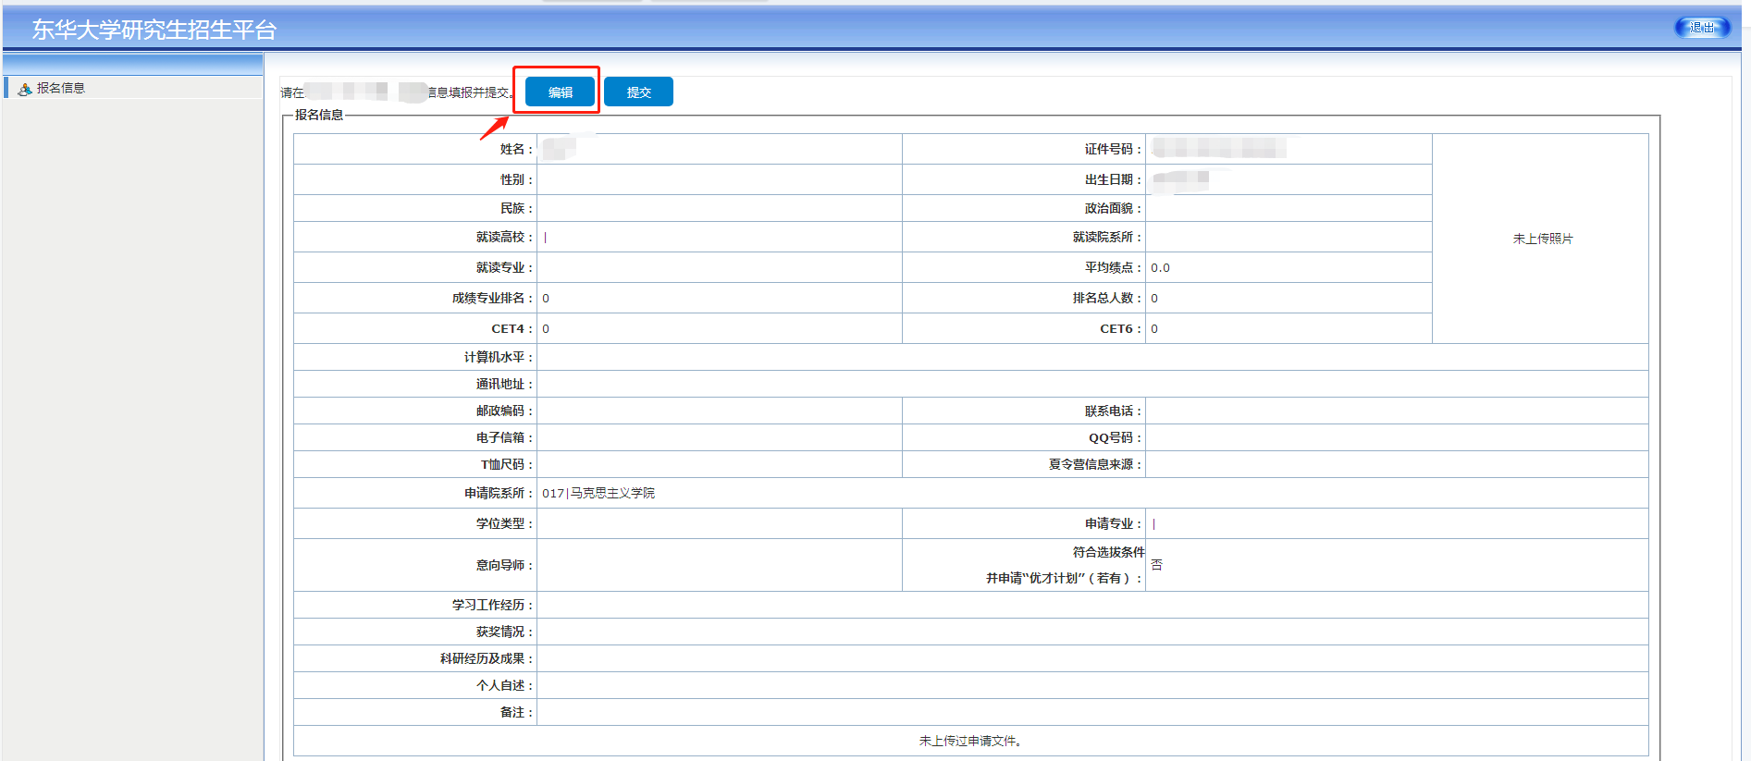Click the 否 value for 优才计划

click(1156, 565)
